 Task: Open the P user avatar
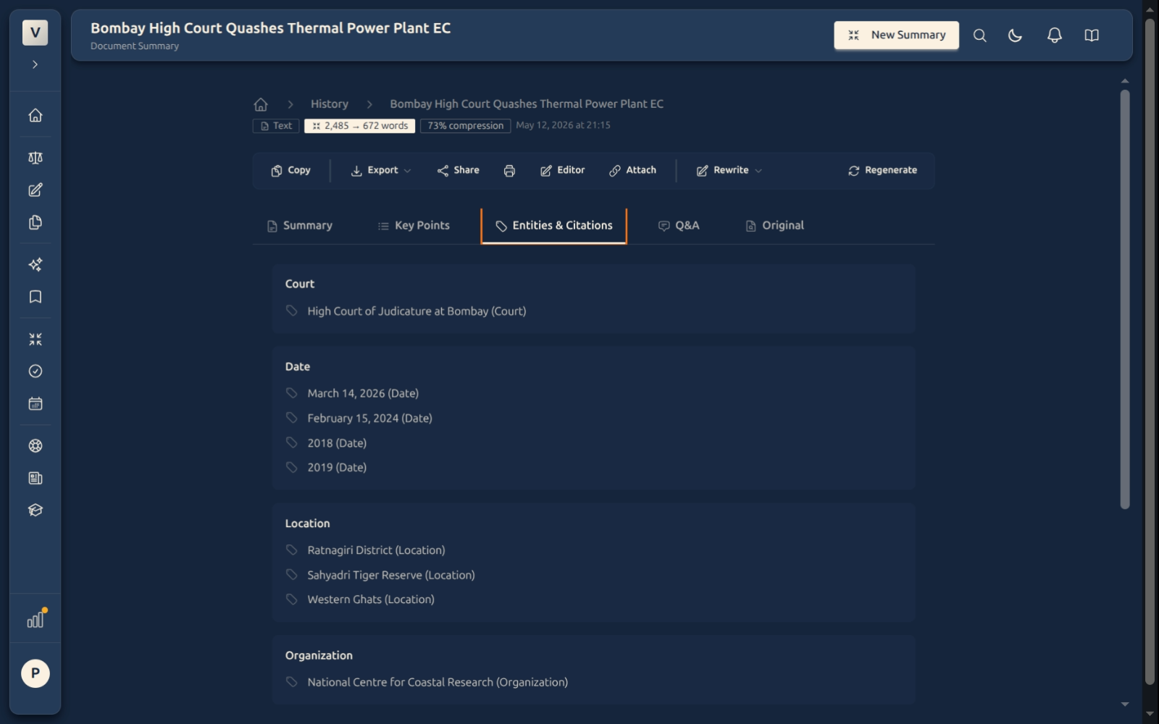pos(35,673)
